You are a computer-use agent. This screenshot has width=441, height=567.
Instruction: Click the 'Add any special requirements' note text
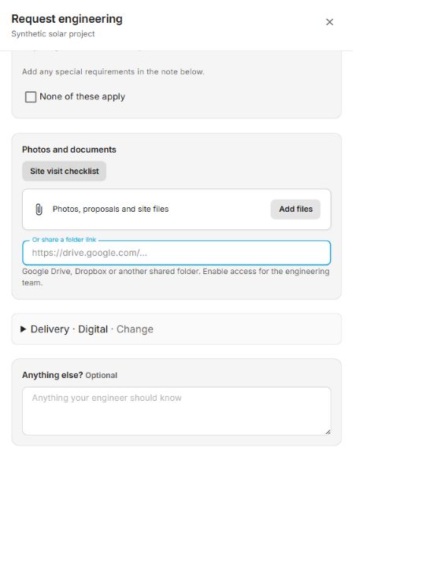(x=113, y=72)
